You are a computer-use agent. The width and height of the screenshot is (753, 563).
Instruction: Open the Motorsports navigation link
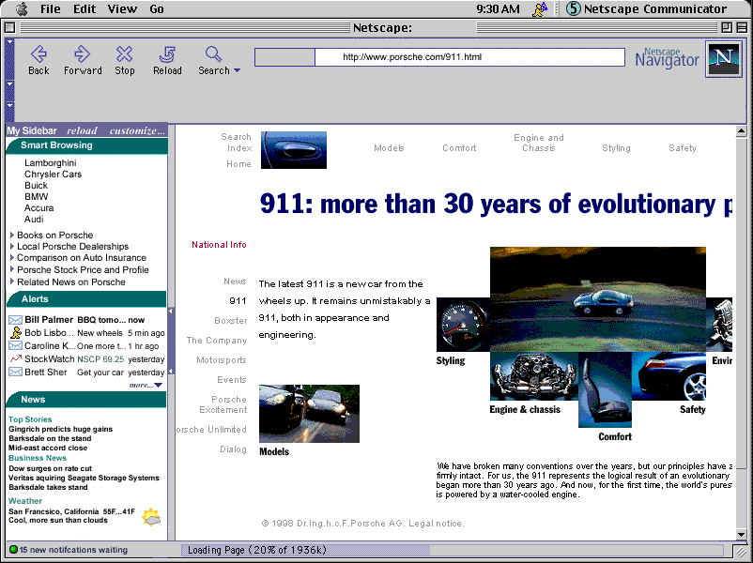[221, 360]
